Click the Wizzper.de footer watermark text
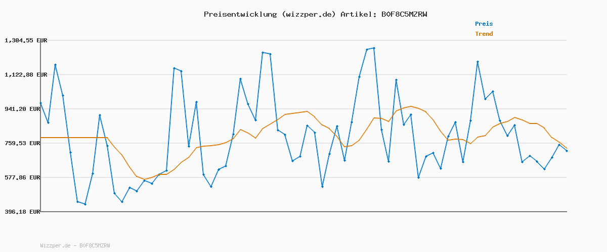The width and height of the screenshot is (607, 252). coord(75,245)
